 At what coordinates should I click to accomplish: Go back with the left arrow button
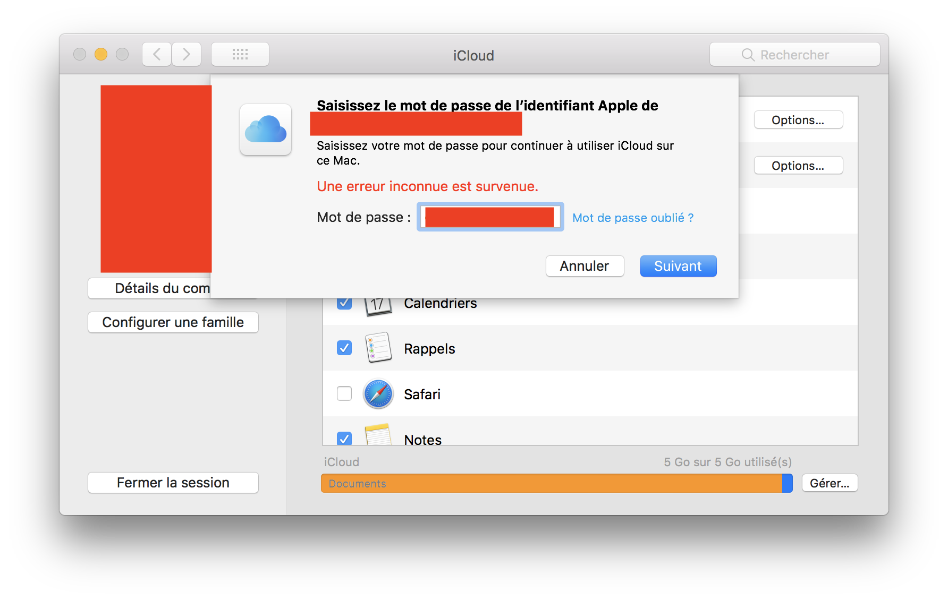(157, 54)
